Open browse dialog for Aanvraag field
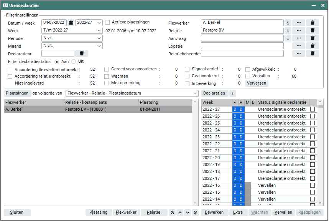329x221 pixels. point(299,38)
